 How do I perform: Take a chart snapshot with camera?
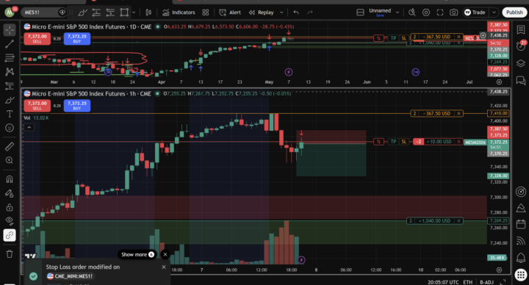pos(454,12)
